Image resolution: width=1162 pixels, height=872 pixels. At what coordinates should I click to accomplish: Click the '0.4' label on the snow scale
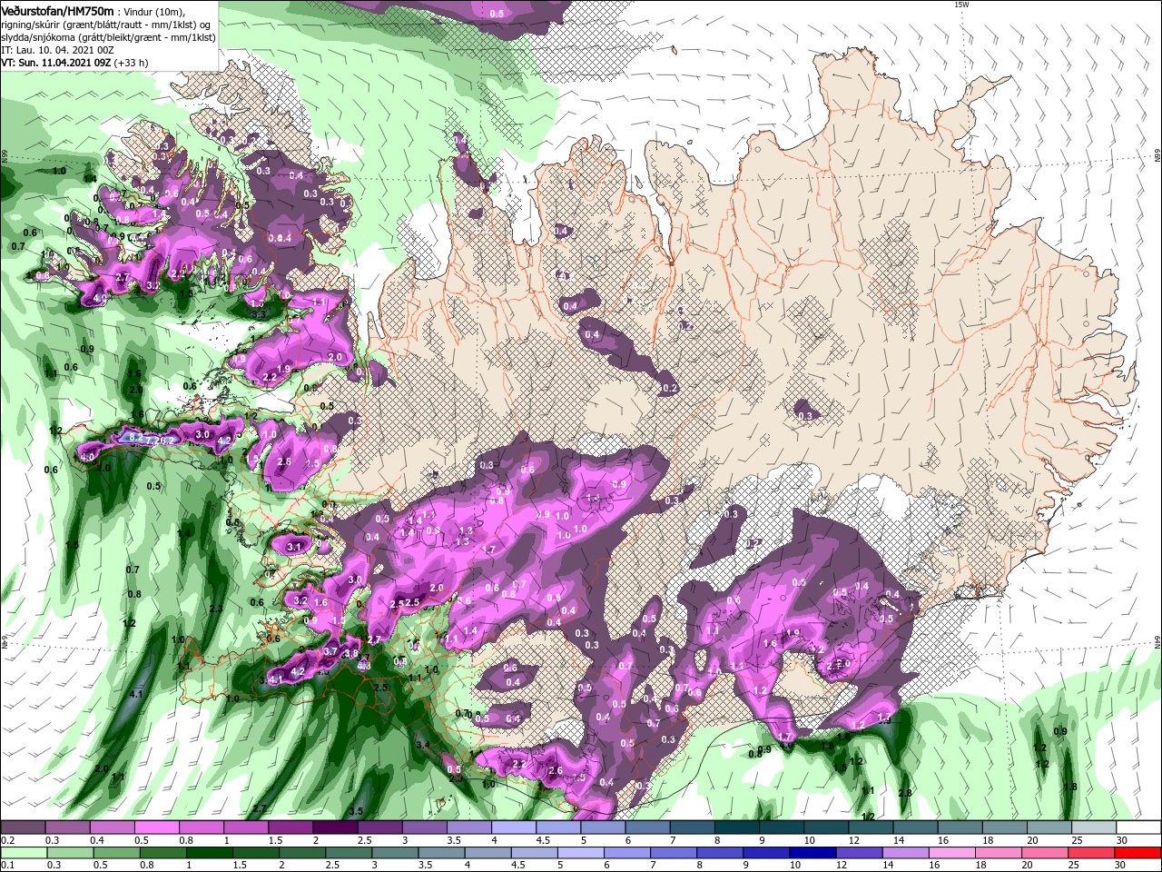point(97,840)
